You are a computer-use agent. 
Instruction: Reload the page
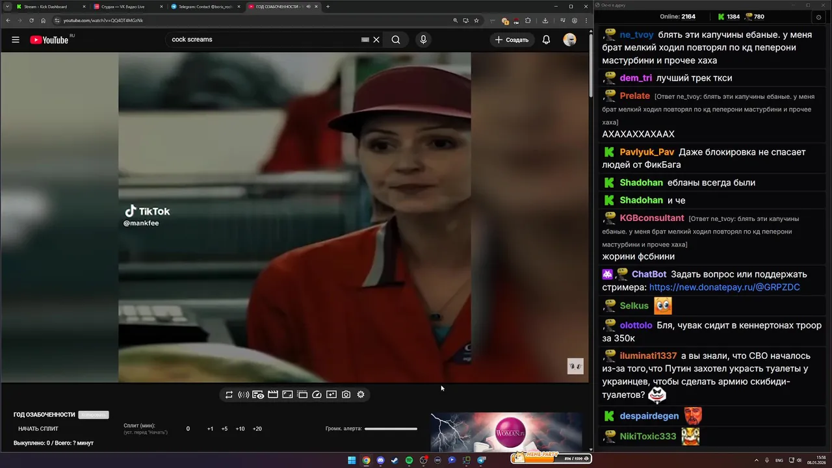coord(31,20)
